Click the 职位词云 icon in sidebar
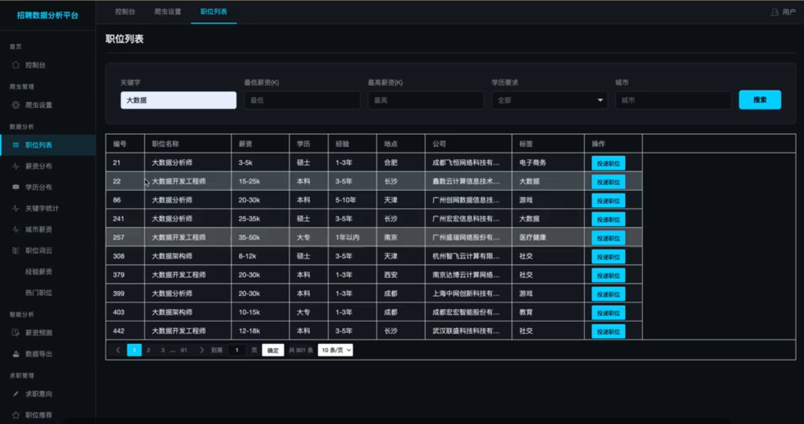Screen dimensions: 804x424 (x=16, y=251)
